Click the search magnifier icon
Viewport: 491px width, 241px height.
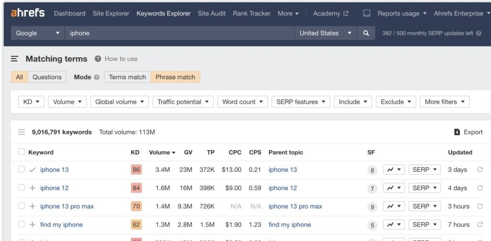pos(366,33)
